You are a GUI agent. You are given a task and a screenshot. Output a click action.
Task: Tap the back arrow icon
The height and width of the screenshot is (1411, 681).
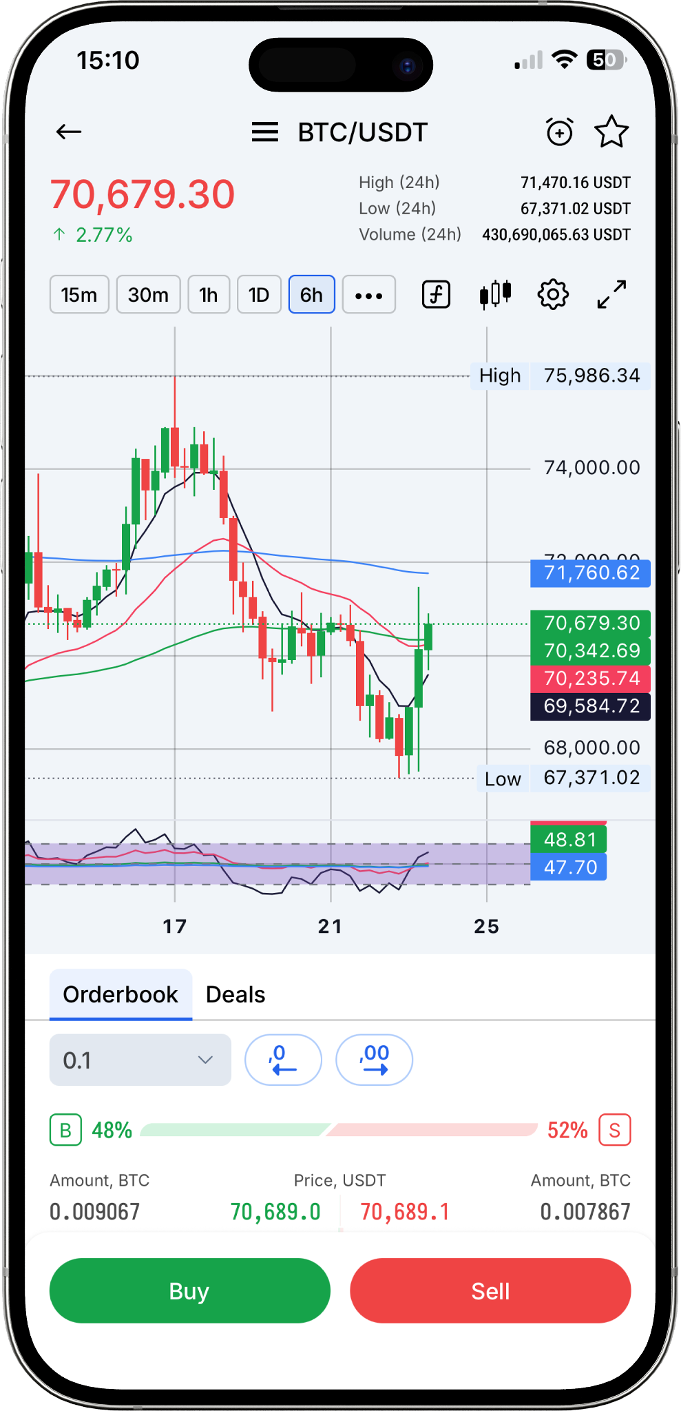[69, 132]
